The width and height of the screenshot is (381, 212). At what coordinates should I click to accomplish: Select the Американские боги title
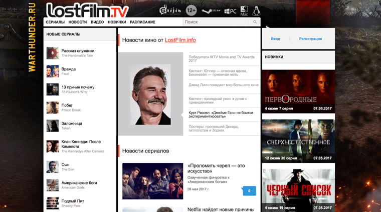point(79,183)
